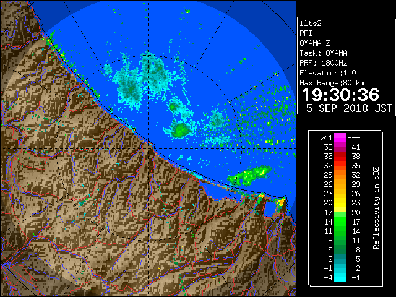Click the 'ilts2' label in info box
This screenshot has width=396, height=297.
(x=311, y=24)
